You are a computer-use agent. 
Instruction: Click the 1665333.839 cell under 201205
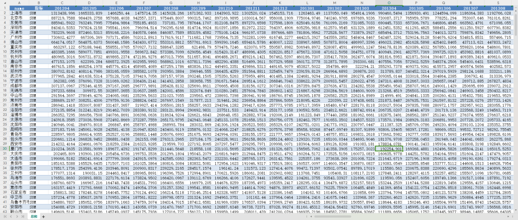point(89,12)
